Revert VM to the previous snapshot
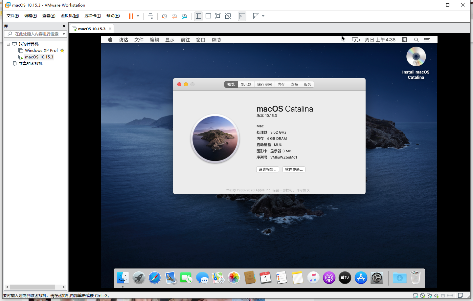Image resolution: width=473 pixels, height=301 pixels. point(174,16)
